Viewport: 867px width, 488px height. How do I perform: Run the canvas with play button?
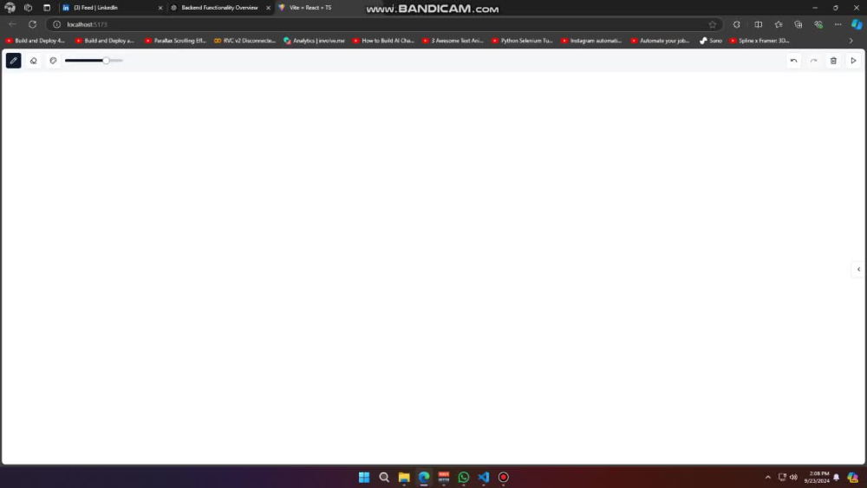(x=853, y=60)
